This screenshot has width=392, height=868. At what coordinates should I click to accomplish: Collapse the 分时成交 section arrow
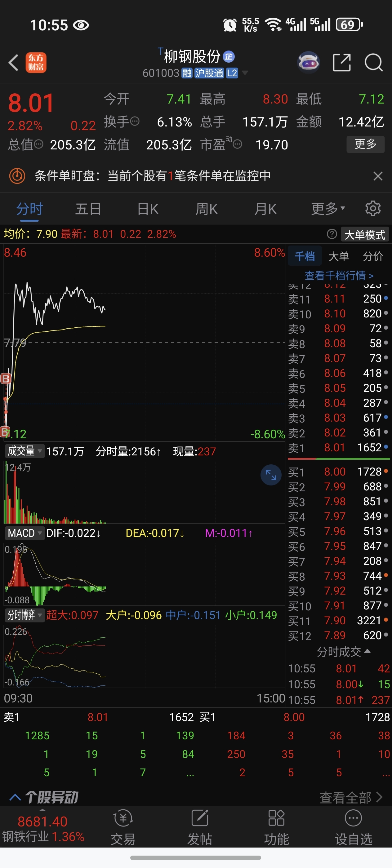(x=367, y=651)
